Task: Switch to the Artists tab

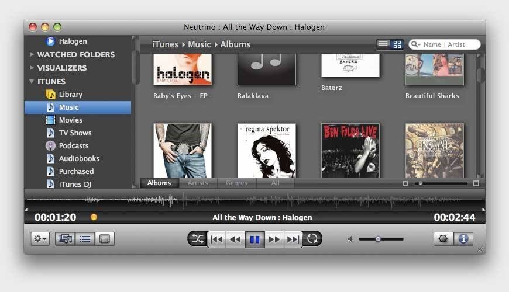Action: [x=198, y=183]
